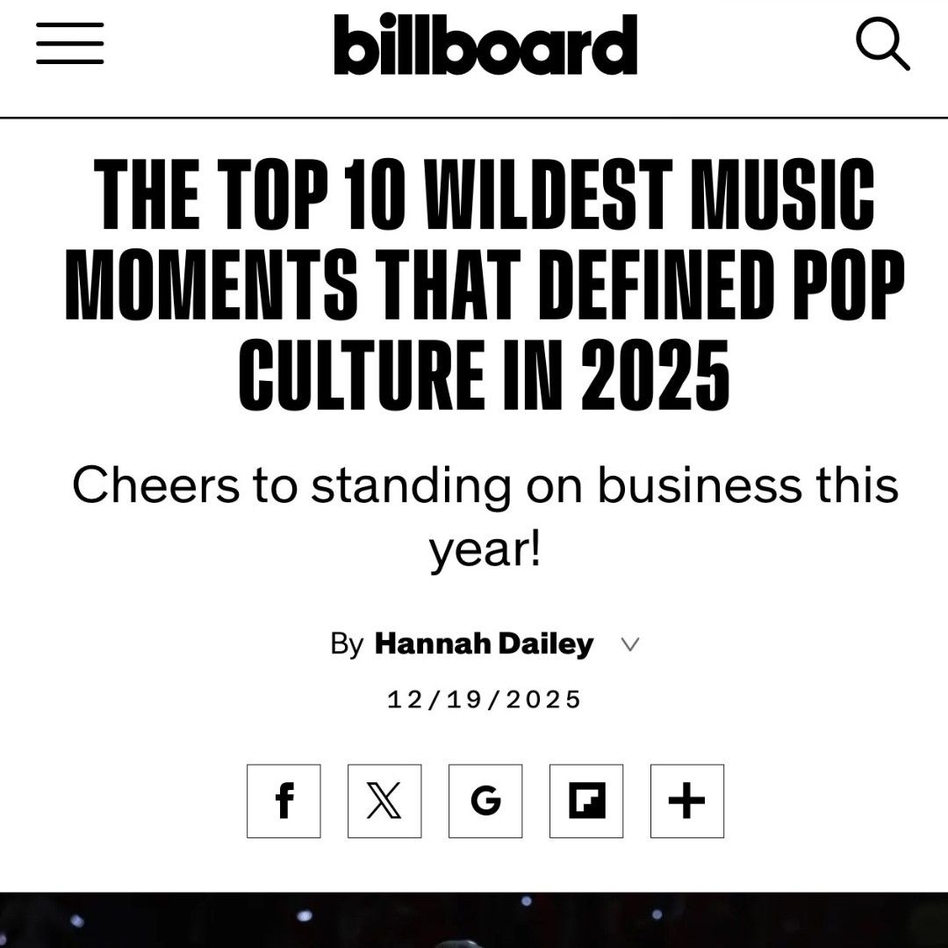Share the article via Flipboard
The width and height of the screenshot is (948, 948).
pos(586,801)
